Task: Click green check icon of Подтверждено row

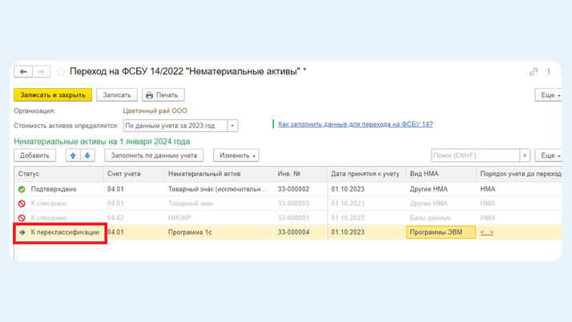Action: coord(22,189)
